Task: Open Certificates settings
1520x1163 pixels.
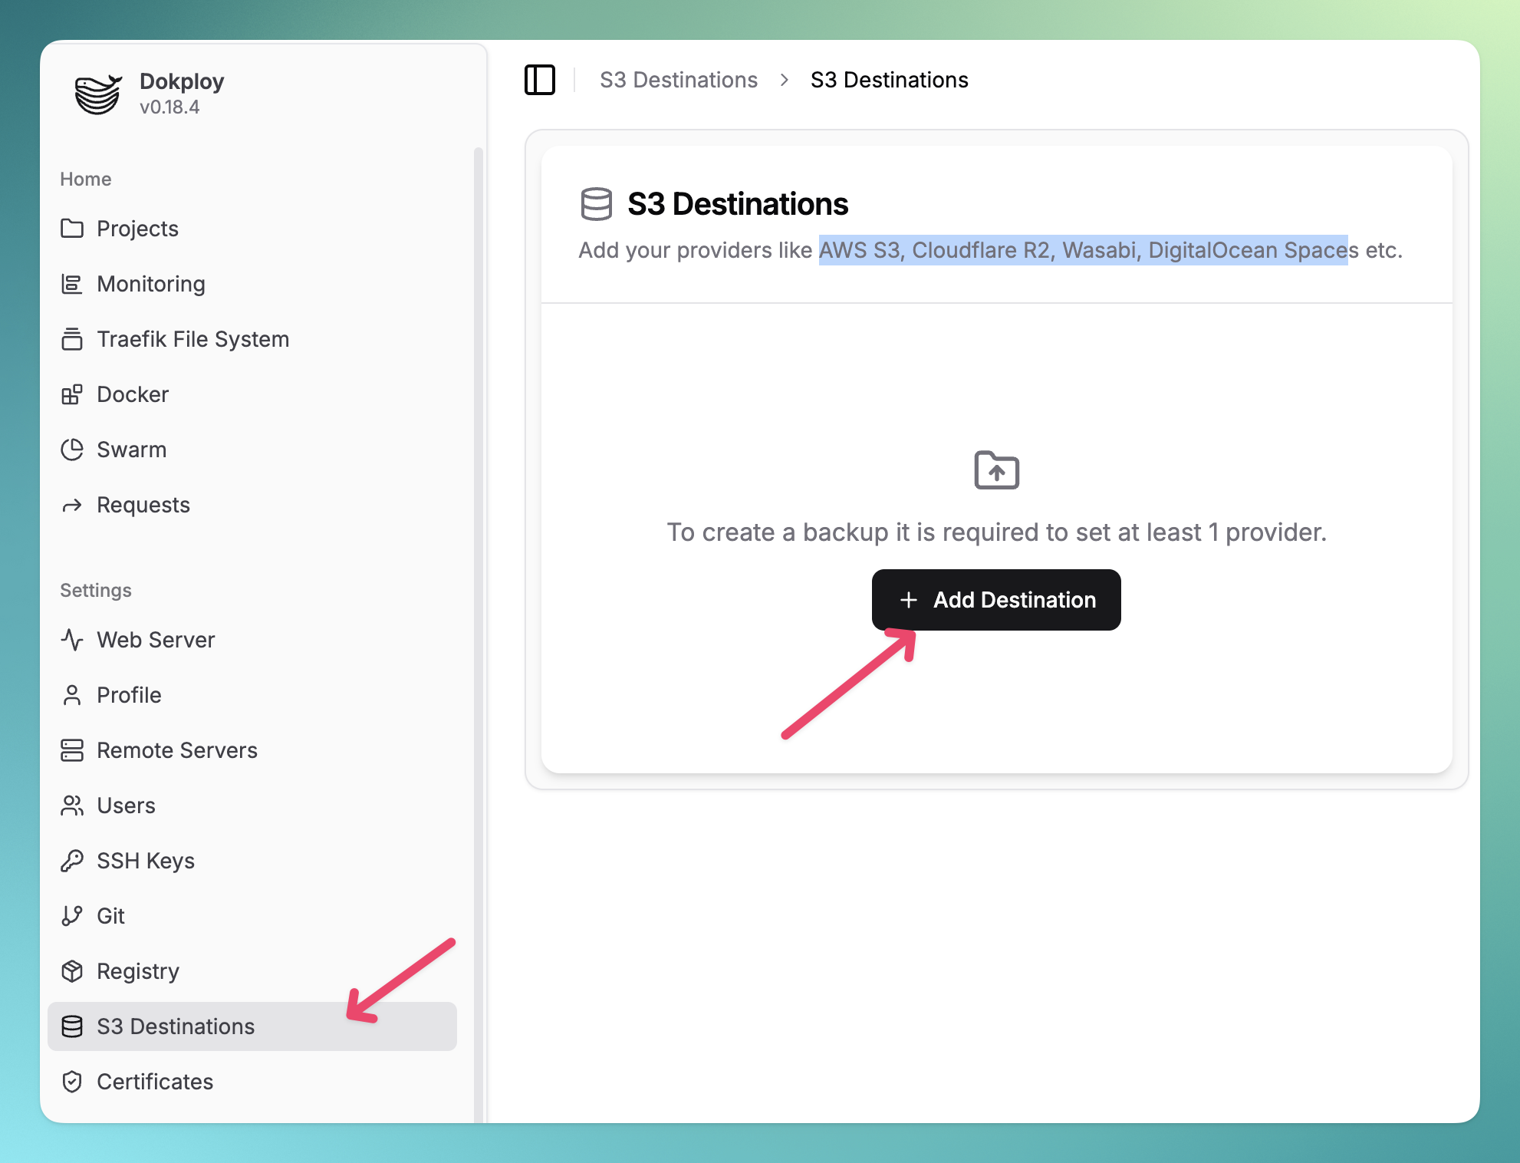Action: [x=252, y=1082]
